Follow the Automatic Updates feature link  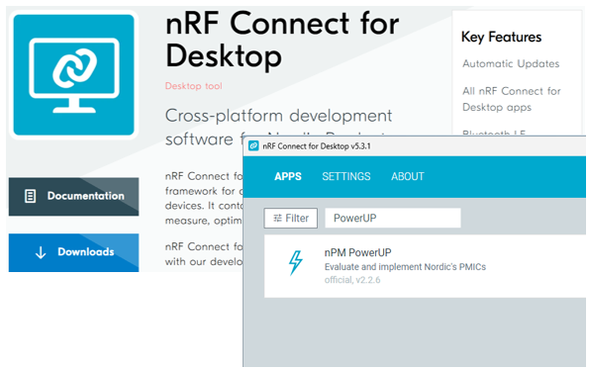(x=511, y=64)
